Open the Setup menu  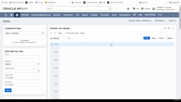(x=114, y=15)
